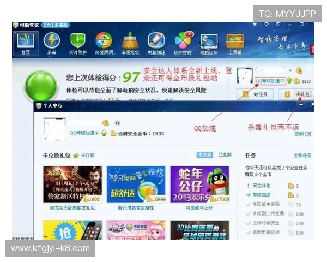
Task: Click the user avatar in the main window
Action: pyautogui.click(x=245, y=75)
